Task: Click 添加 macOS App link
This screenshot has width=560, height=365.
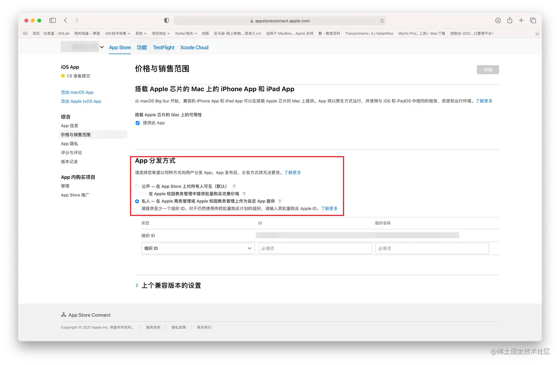Action: tap(77, 92)
